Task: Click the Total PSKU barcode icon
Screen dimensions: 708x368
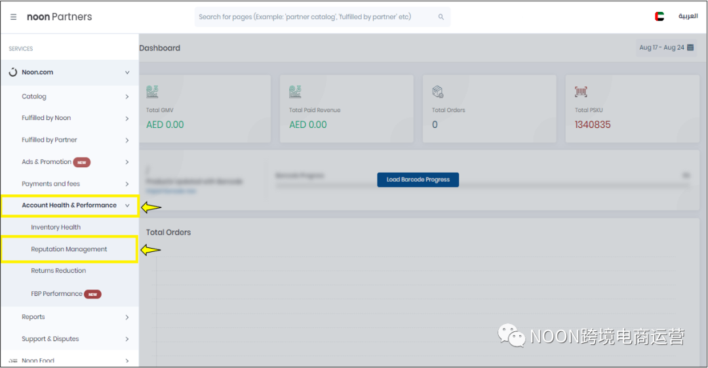Action: 581,92
